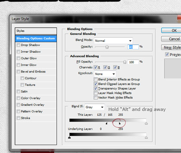Enable the Inner Glow checkbox
Screen dimensions: 181x153
tap(19, 65)
